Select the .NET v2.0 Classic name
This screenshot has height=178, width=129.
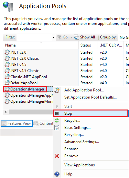coord(25,58)
